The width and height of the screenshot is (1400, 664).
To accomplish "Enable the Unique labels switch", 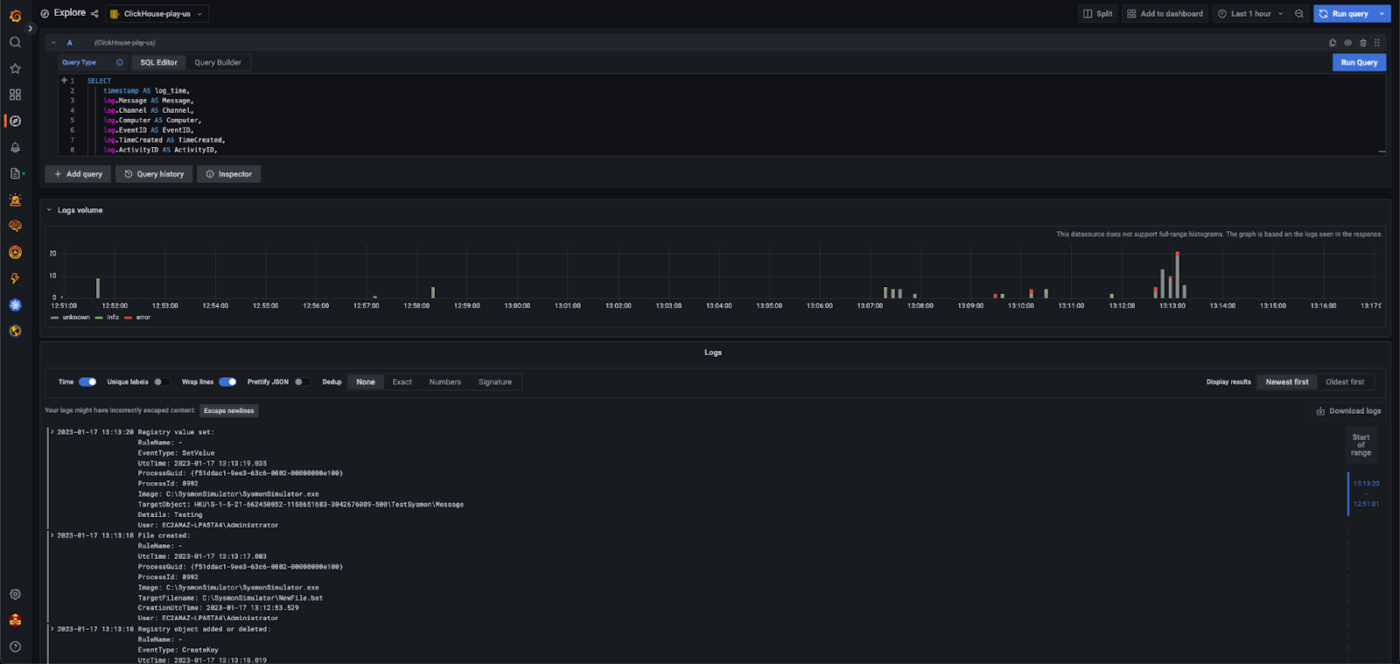I will tap(161, 381).
